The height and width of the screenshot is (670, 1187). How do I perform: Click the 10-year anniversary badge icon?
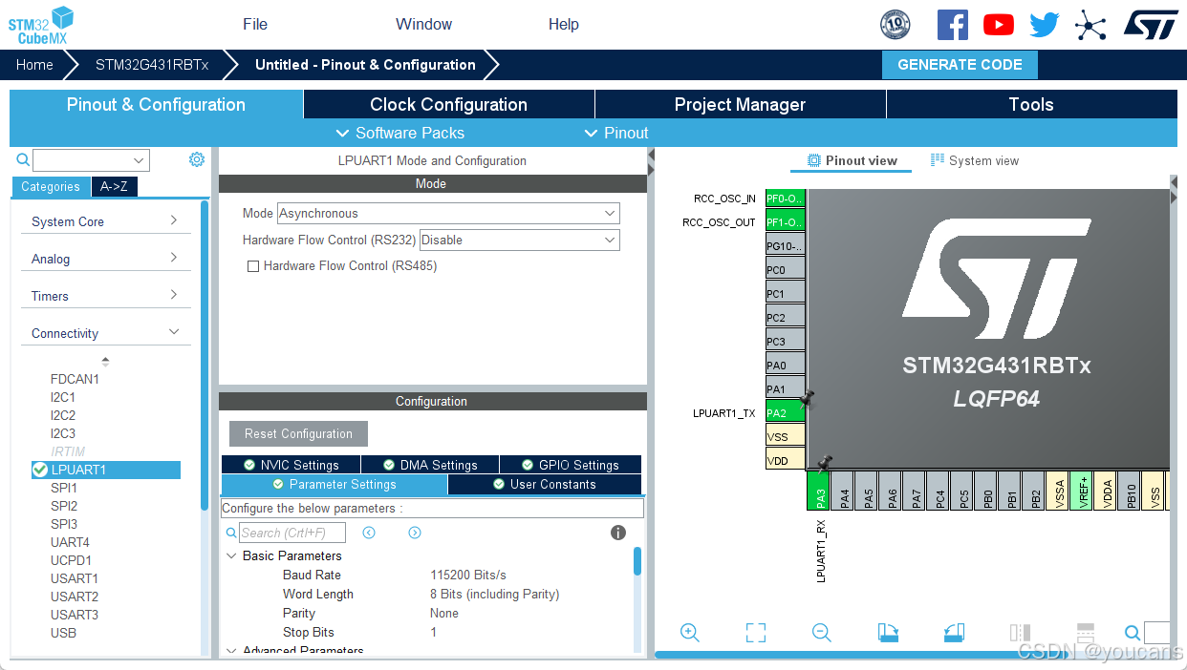coord(896,25)
